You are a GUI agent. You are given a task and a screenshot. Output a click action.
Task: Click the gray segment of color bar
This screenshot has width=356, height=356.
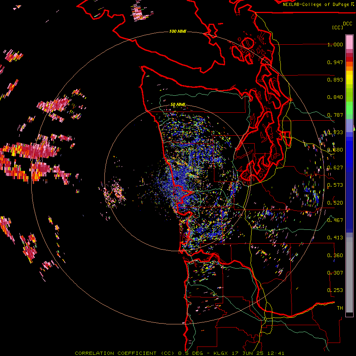(x=349, y=275)
